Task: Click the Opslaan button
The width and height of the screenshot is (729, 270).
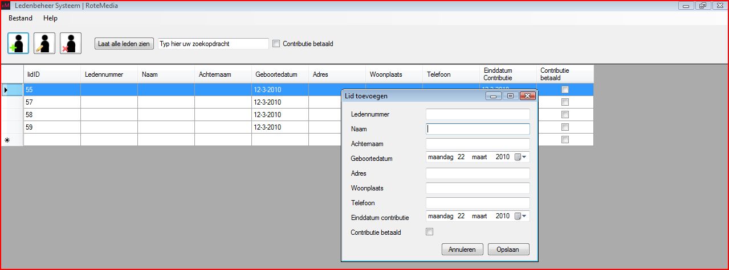Action: [508, 249]
